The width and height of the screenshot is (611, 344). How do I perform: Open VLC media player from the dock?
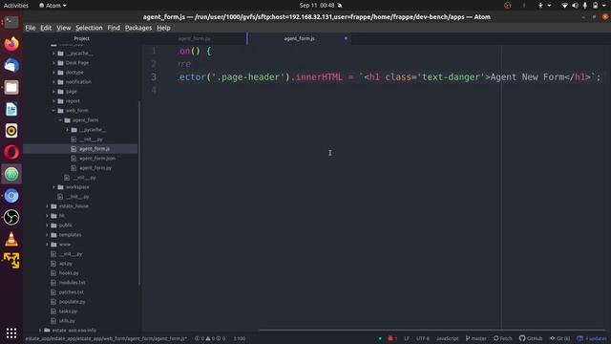(11, 239)
